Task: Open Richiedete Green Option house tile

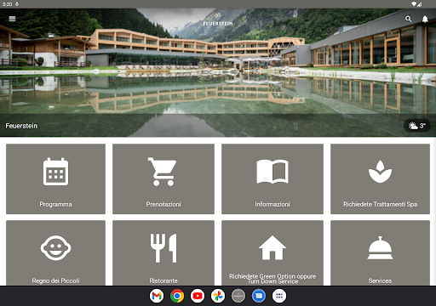Action: coord(272,252)
